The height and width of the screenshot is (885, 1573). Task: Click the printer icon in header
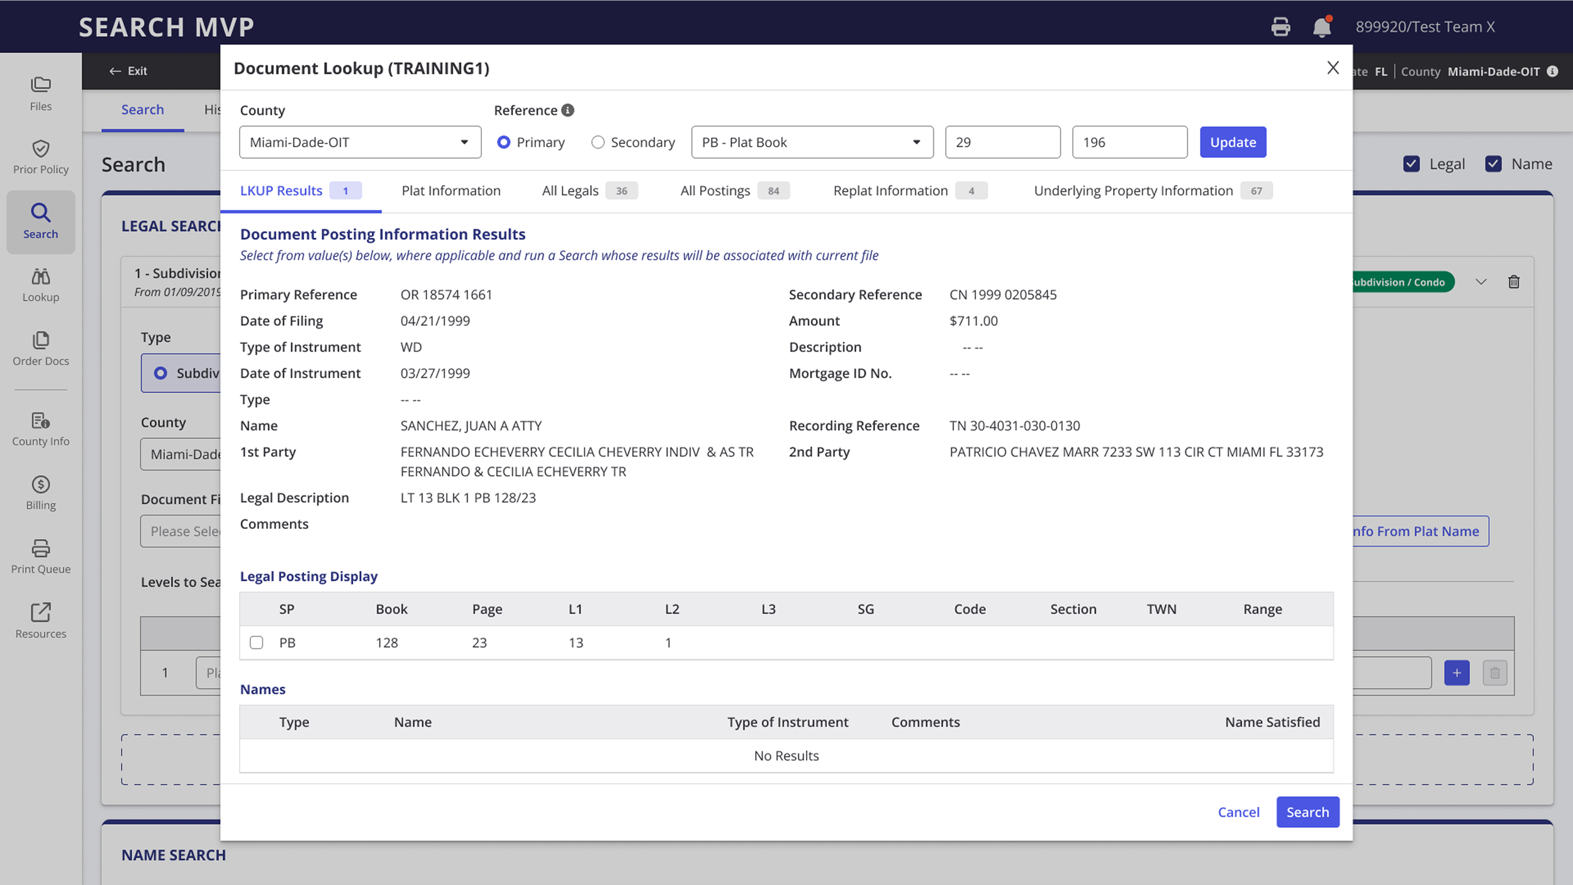(x=1280, y=27)
